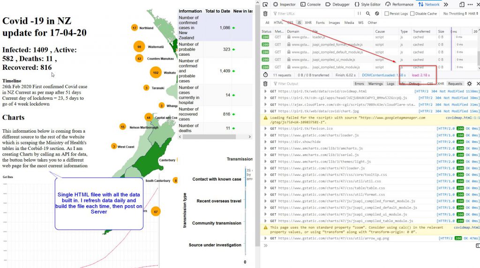The width and height of the screenshot is (480, 268).
Task: Expand the covidmap.html GET request entry
Action: [x=266, y=91]
